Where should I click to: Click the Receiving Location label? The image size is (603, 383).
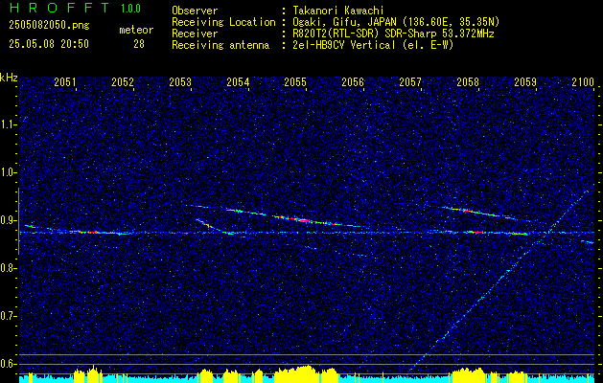coord(223,22)
